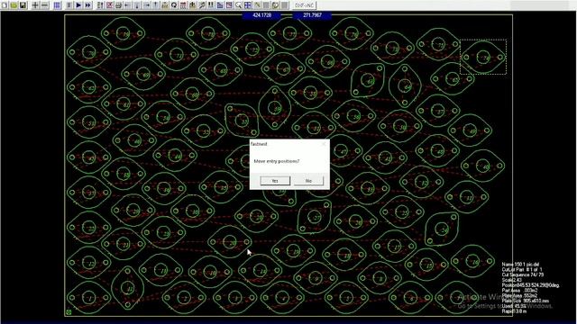Click the yellow pencil-like toolbar icon
Image resolution: width=577 pixels, height=324 pixels.
click(x=257, y=5)
